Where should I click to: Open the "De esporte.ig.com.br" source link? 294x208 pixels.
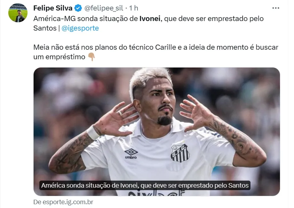pyautogui.click(x=63, y=202)
